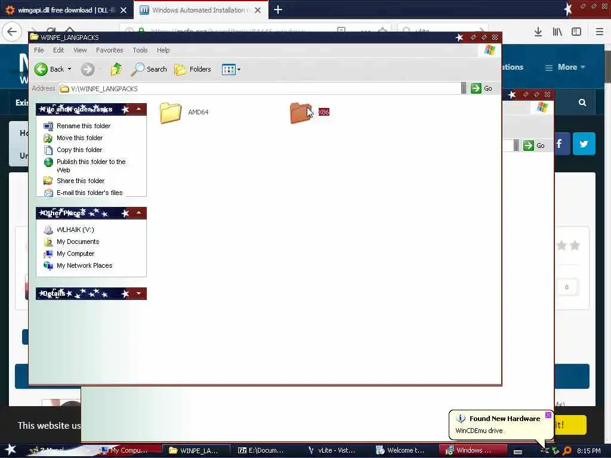The image size is (611, 458).
Task: Open the browser hamburger menu
Action: click(x=600, y=32)
